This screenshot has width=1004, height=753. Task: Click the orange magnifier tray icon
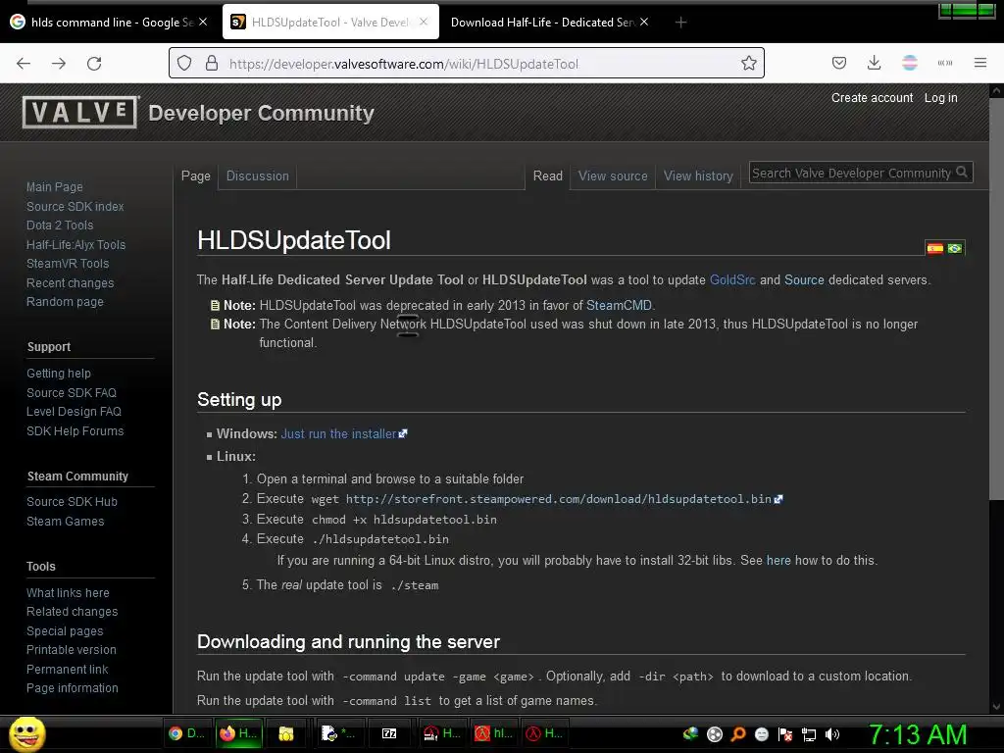pos(737,734)
